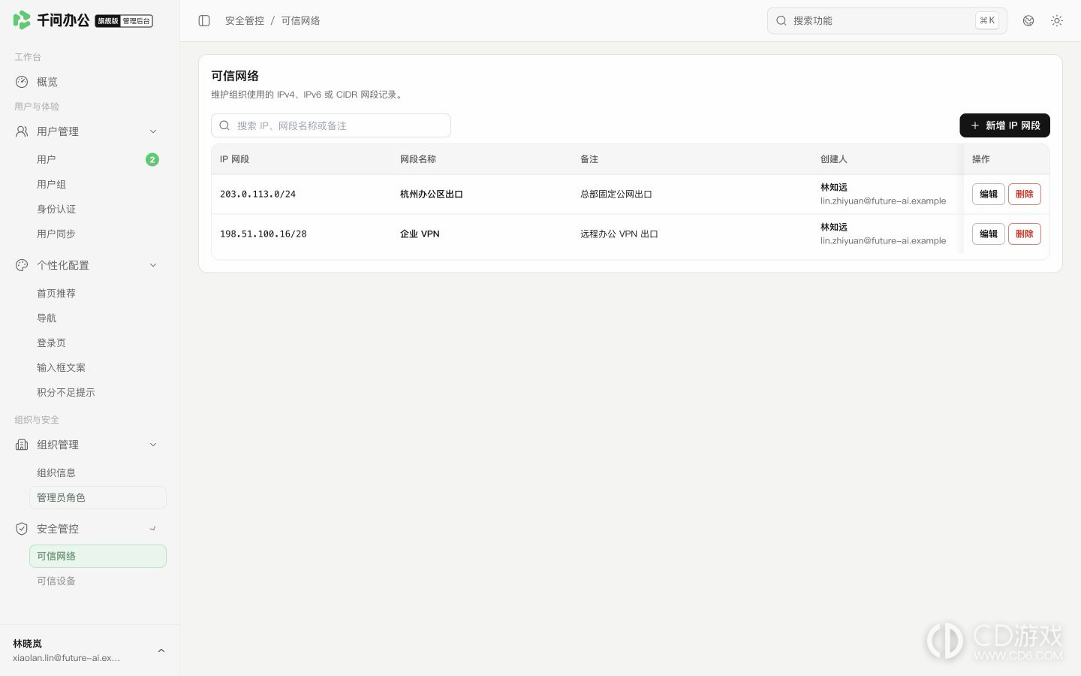Viewport: 1081px width, 676px height.
Task: Click the 搜索功能 global search field
Action: [x=887, y=20]
